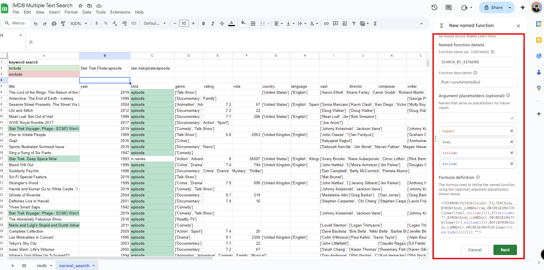This screenshot has height=270, width=544.
Task: Decrease decimal places
Action: (115, 23)
